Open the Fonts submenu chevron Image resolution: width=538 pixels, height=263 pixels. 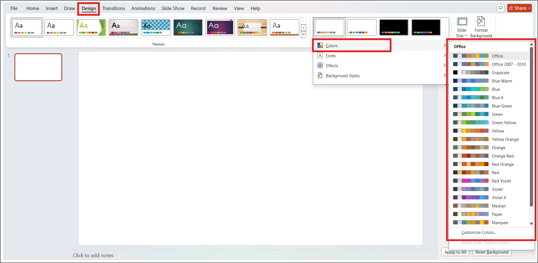click(x=444, y=55)
